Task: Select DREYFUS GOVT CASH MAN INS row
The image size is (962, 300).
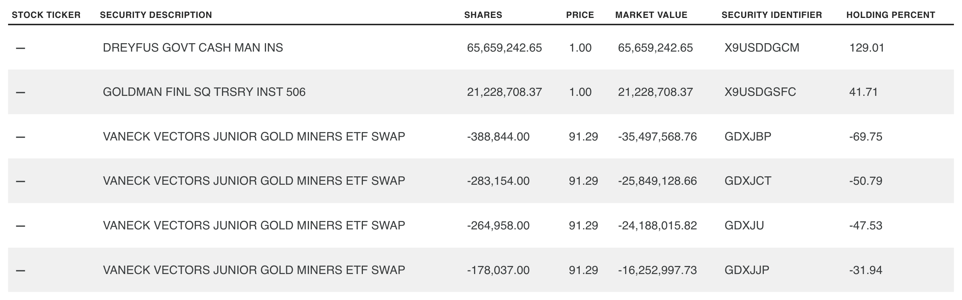Action: (x=193, y=48)
